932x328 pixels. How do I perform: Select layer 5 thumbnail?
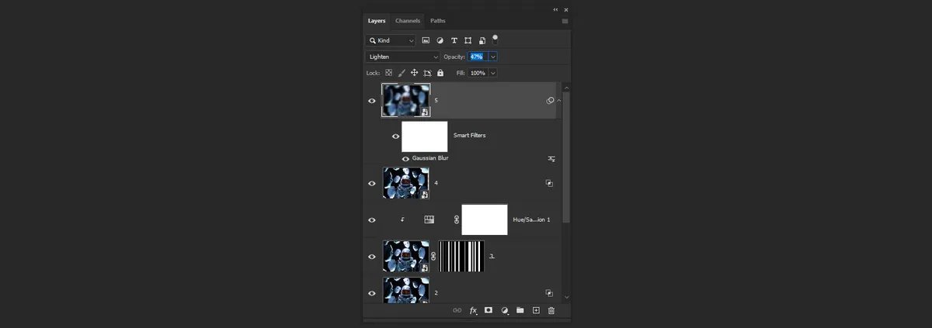405,101
